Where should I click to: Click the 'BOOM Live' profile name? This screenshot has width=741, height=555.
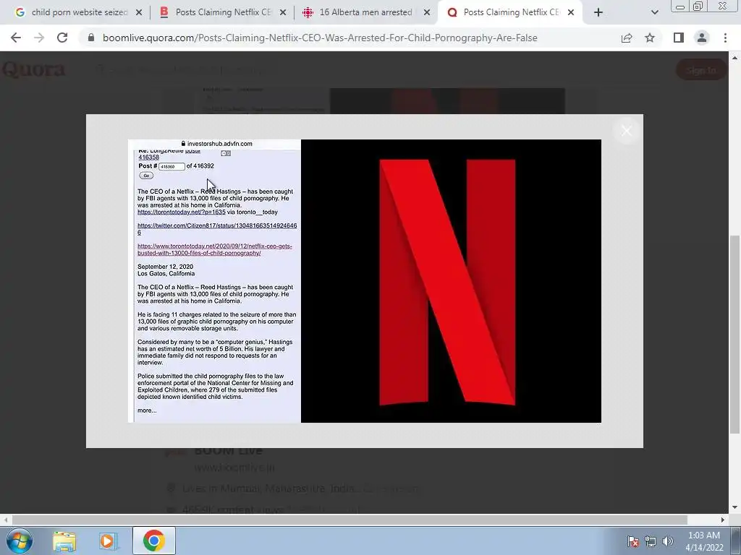coord(228,451)
